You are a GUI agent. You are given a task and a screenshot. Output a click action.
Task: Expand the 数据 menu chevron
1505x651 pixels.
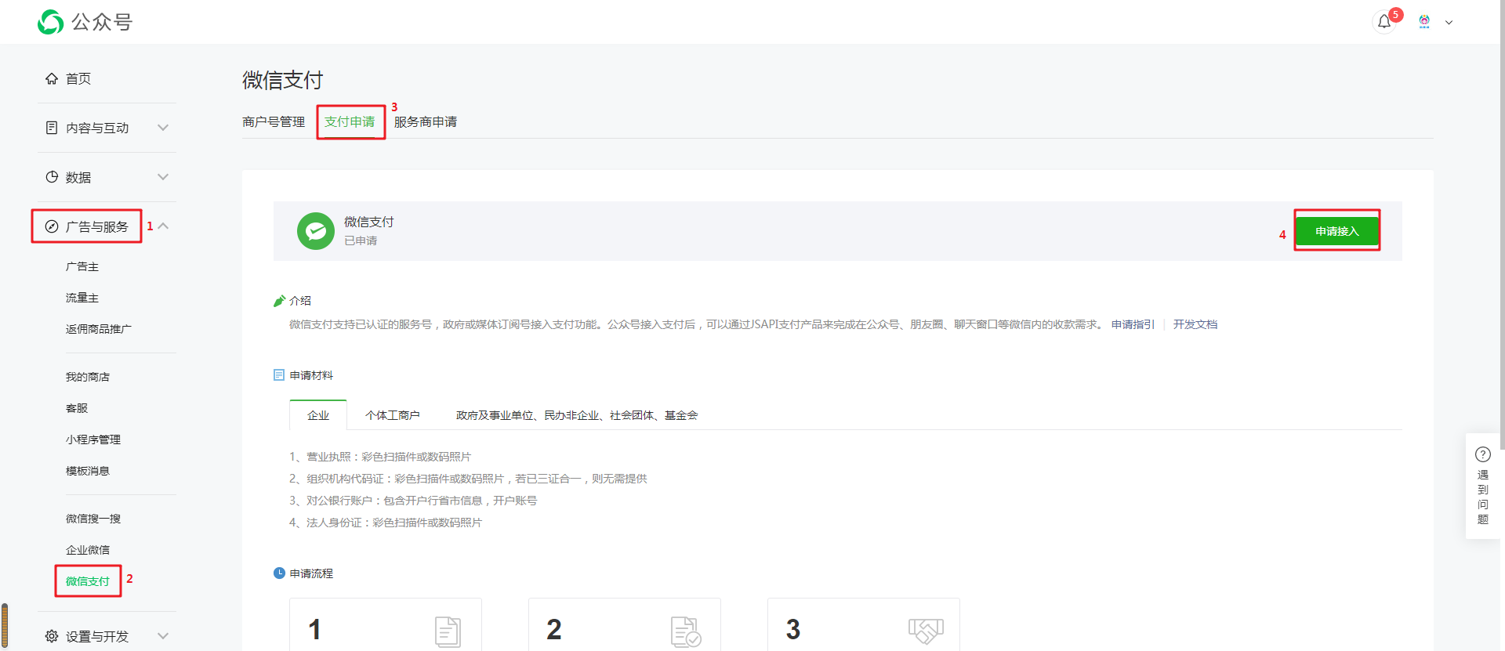(x=163, y=176)
